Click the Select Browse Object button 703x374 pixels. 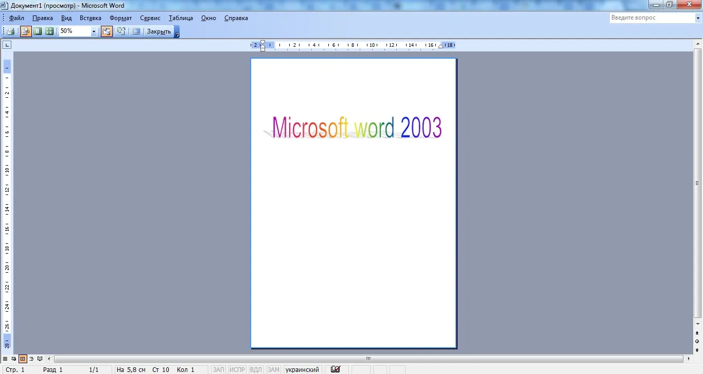(x=698, y=342)
